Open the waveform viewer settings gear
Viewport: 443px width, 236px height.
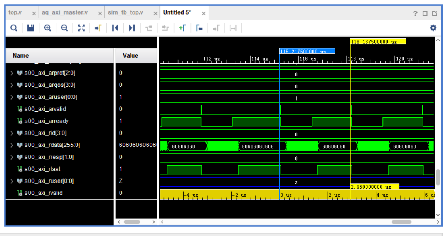point(433,28)
